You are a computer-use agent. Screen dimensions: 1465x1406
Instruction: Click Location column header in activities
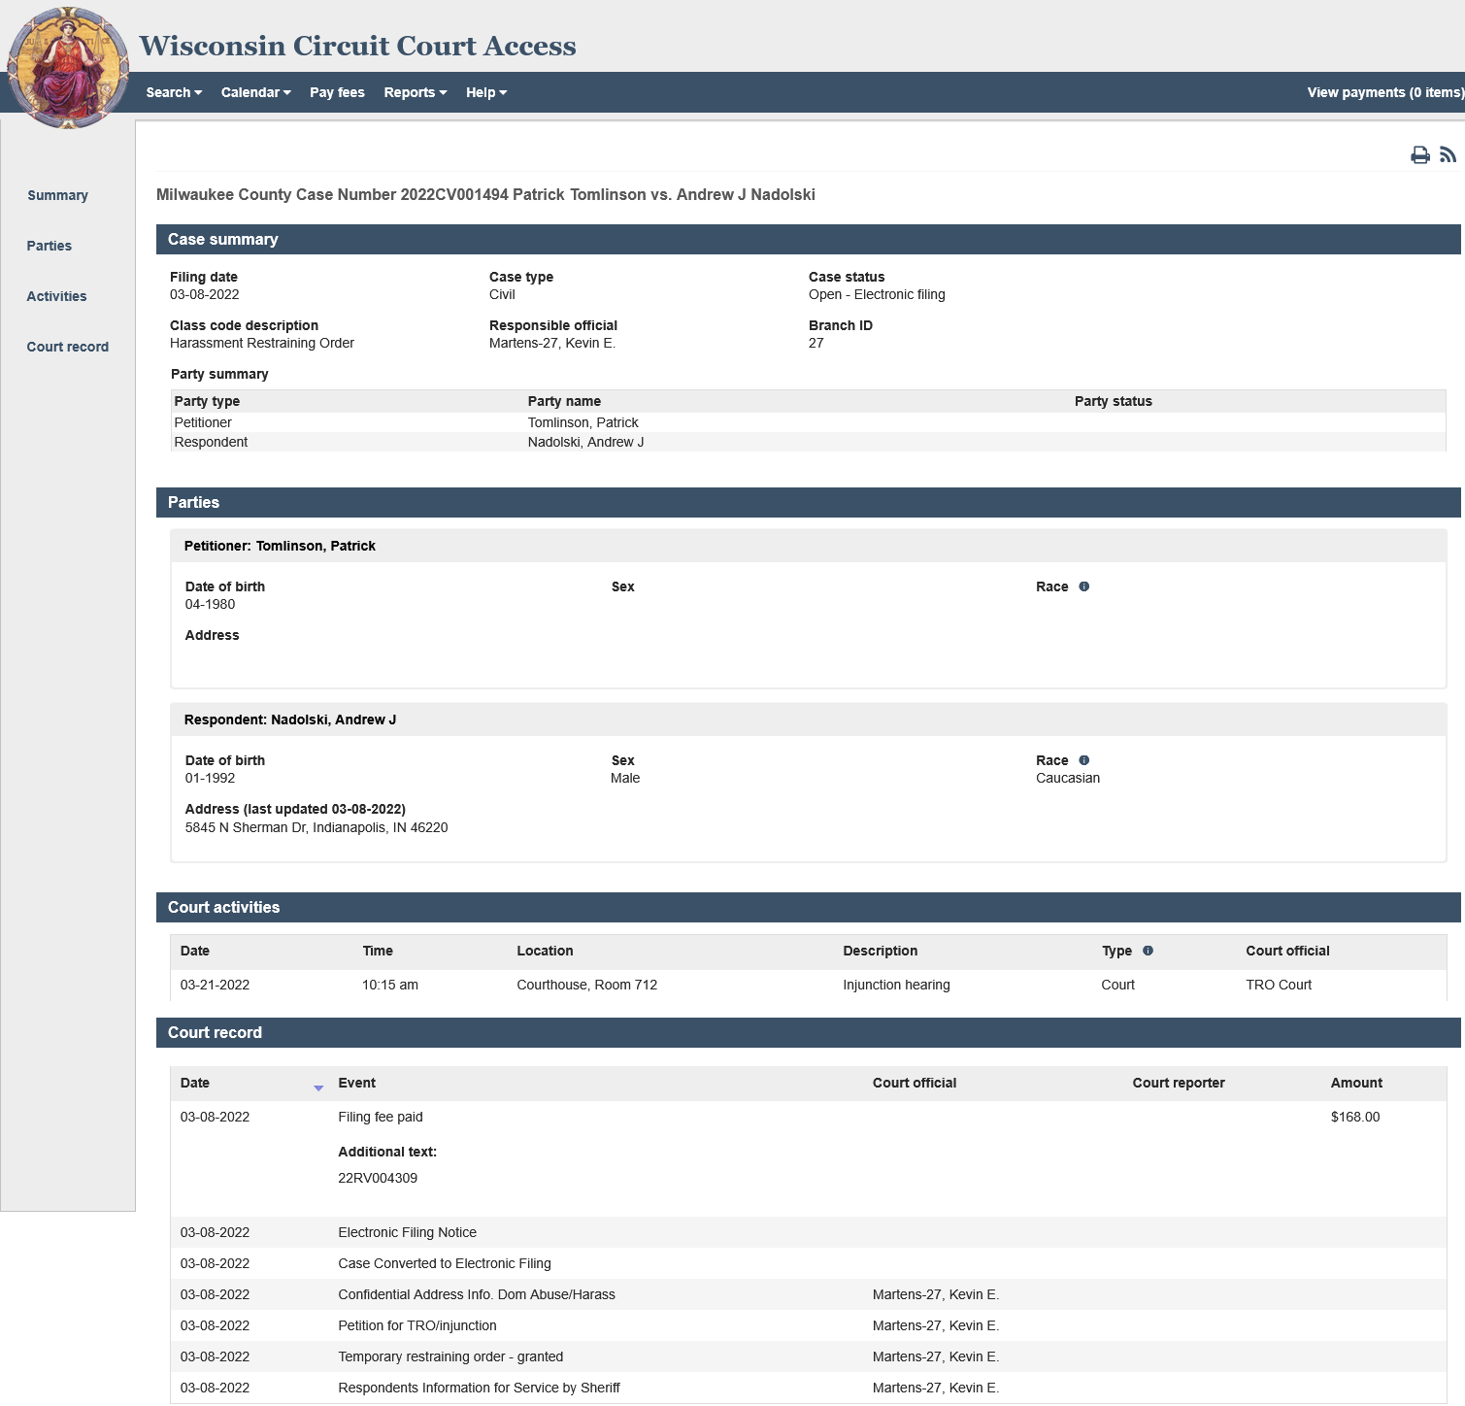click(x=545, y=951)
